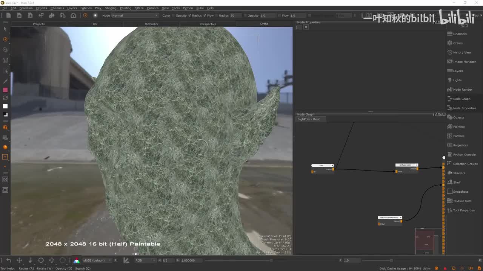The width and height of the screenshot is (483, 271).
Task: Click the Objects palette icon
Action: 450,117
